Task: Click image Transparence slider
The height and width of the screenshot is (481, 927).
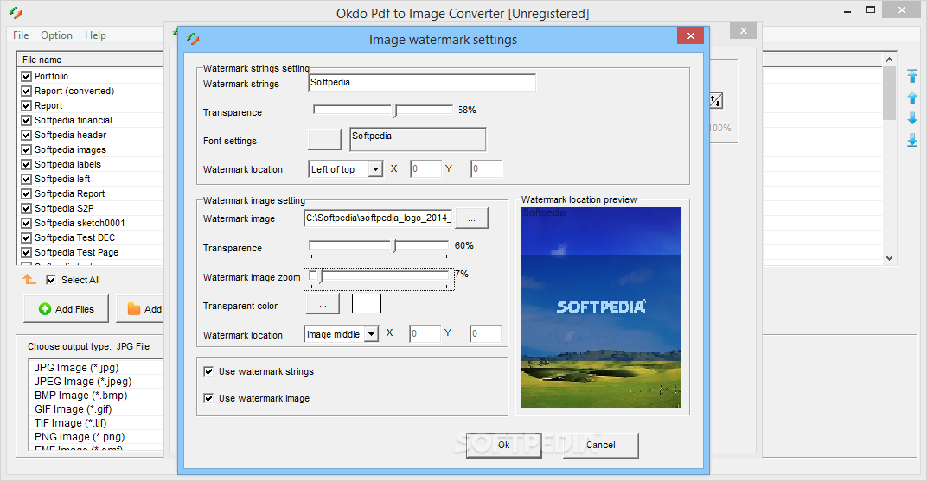Action: point(380,247)
